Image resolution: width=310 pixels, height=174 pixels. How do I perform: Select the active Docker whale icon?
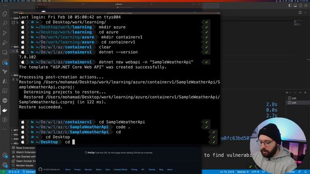click(x=5, y=110)
